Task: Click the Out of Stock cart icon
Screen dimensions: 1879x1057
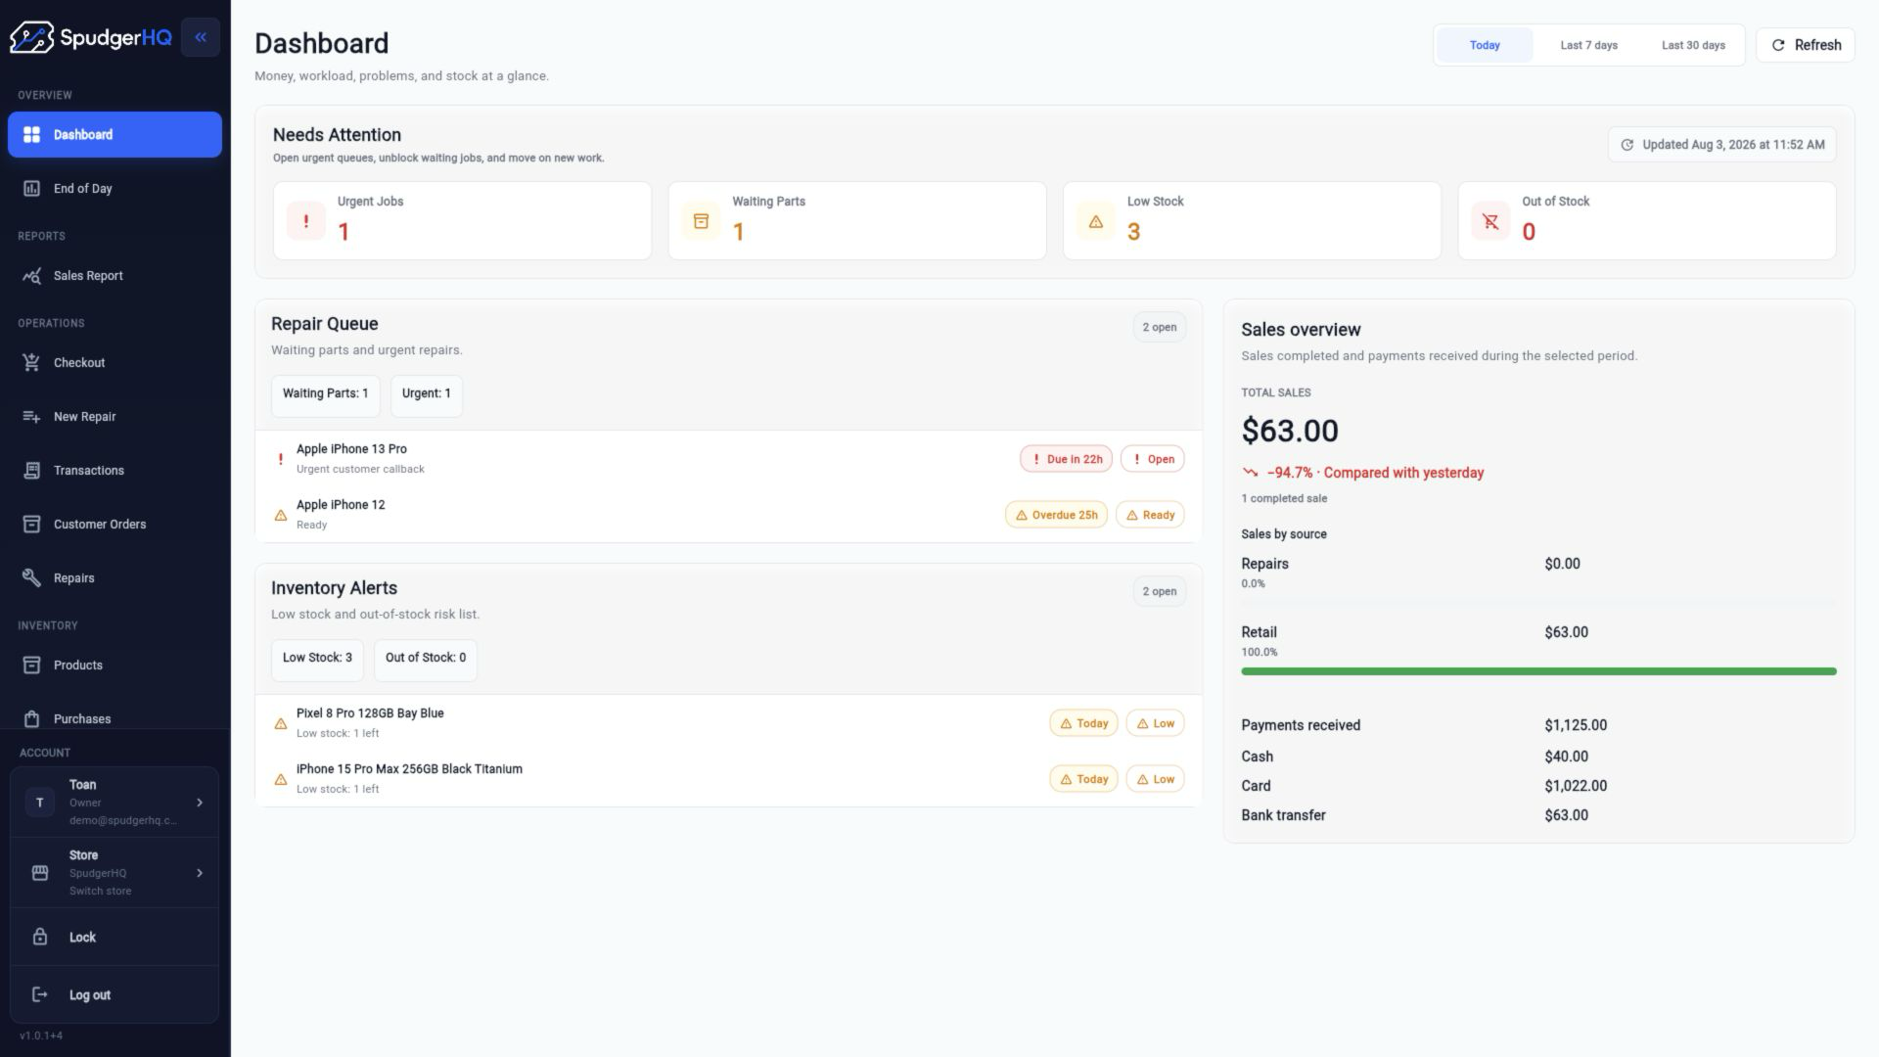Action: click(x=1490, y=220)
